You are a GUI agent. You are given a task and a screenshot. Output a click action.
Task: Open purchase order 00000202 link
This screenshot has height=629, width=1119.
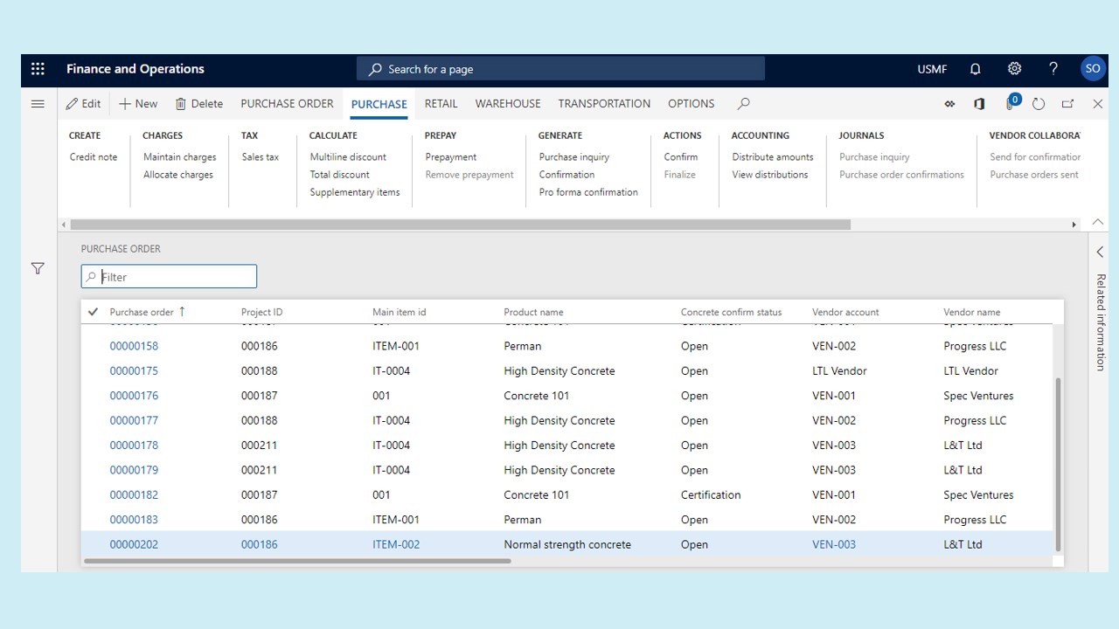coord(134,544)
